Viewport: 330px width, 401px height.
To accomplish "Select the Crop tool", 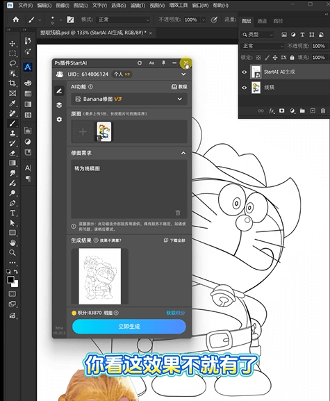I will (13, 83).
